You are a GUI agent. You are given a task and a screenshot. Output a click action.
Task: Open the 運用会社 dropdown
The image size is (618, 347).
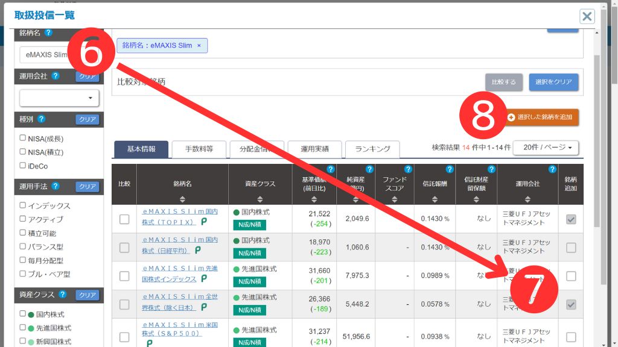click(x=59, y=98)
